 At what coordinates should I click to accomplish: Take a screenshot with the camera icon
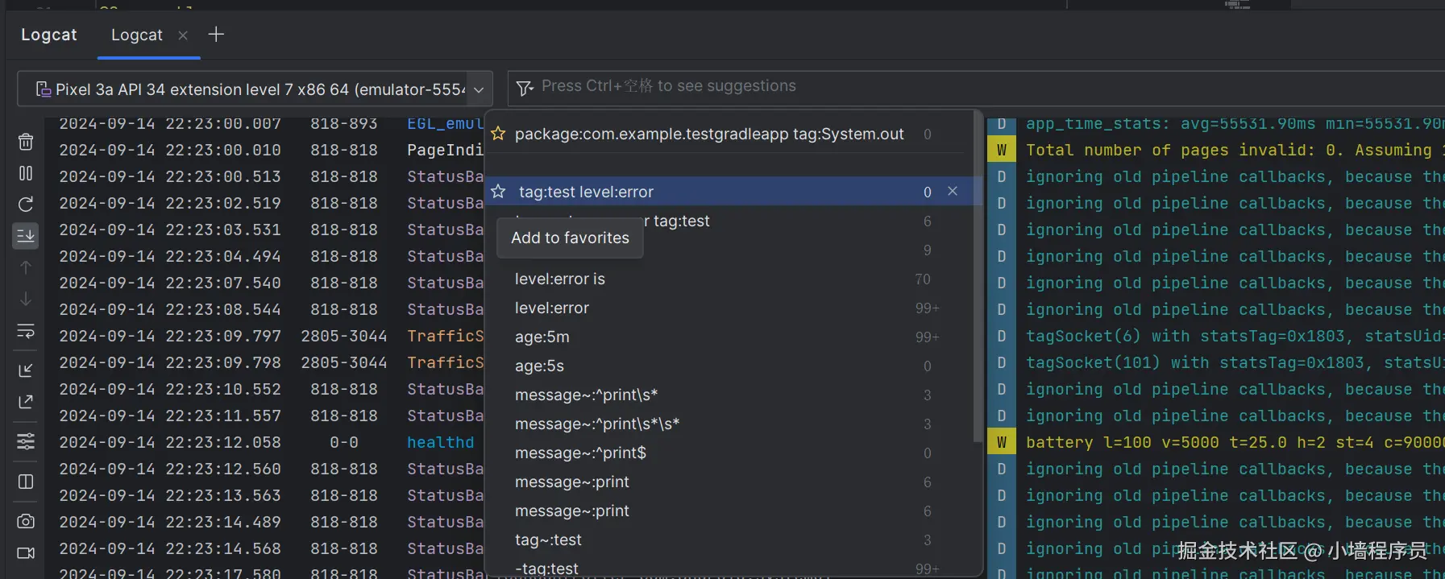pos(26,521)
